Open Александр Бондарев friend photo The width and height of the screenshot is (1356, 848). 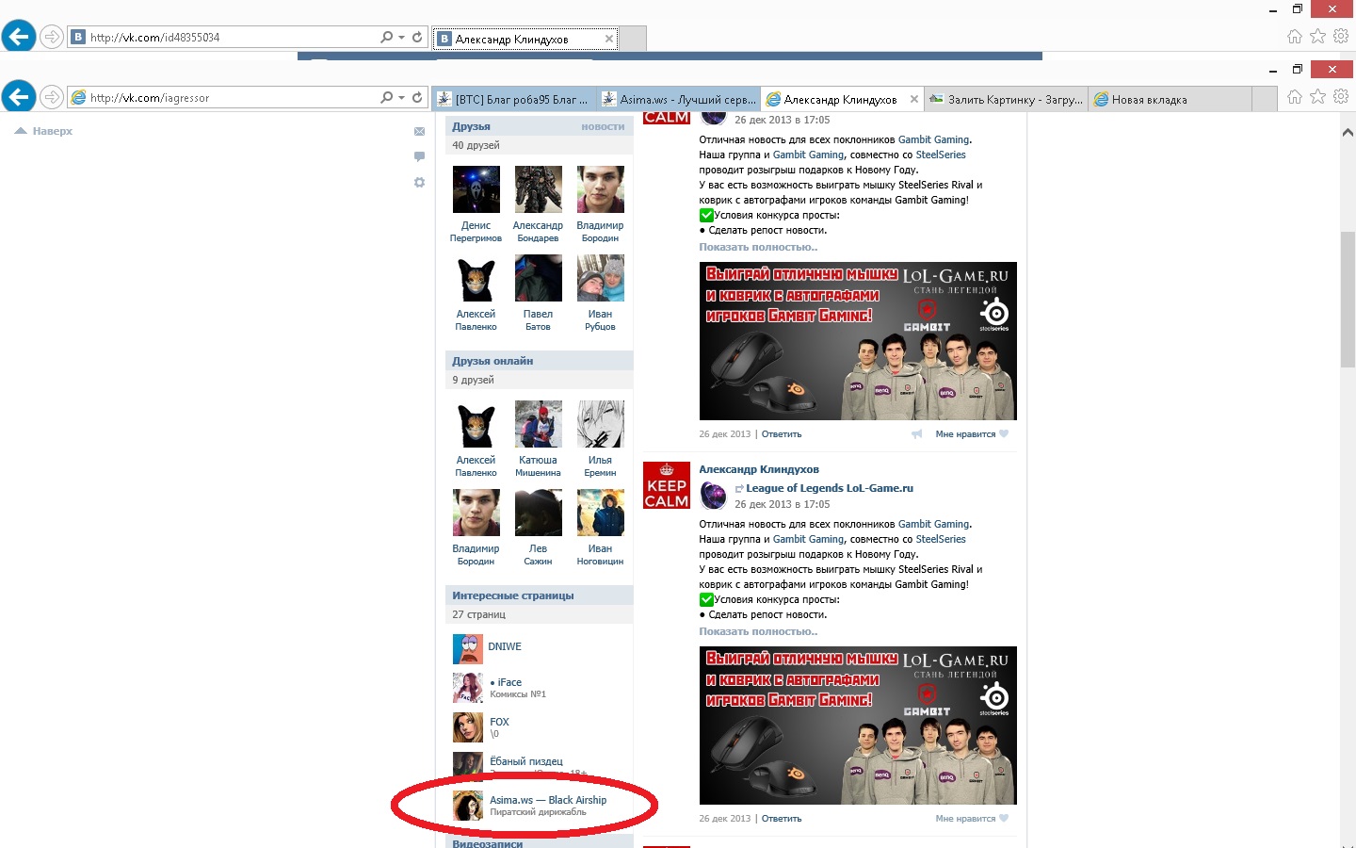tap(539, 189)
